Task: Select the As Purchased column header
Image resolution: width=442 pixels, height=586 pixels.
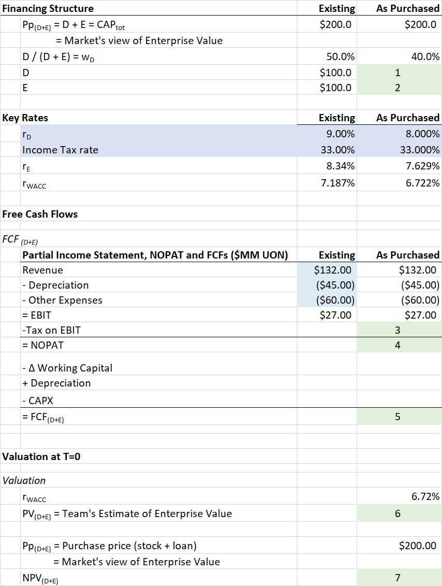Action: tap(407, 8)
